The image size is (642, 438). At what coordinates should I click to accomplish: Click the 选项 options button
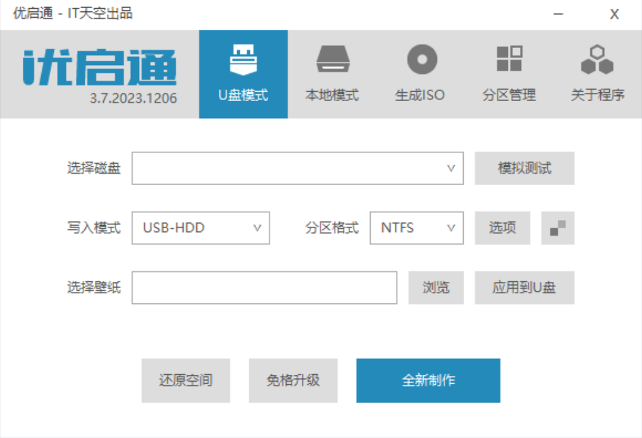[x=502, y=228]
